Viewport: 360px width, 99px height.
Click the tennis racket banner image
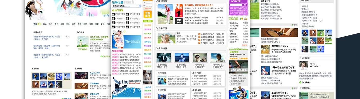pyautogui.click(x=279, y=32)
